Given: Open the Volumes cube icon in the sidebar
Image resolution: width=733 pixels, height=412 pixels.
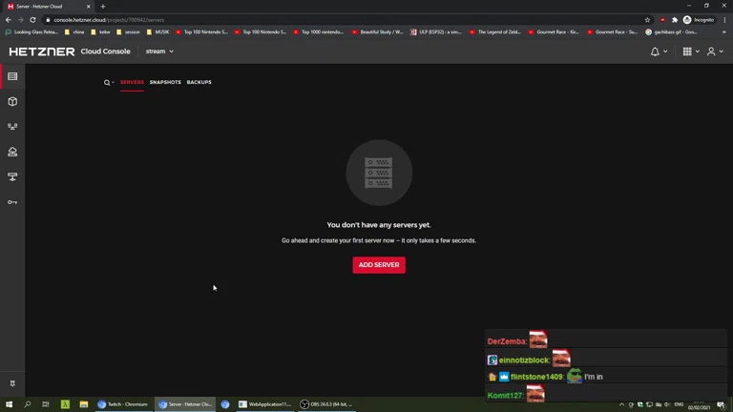Looking at the screenshot, I should (x=12, y=101).
